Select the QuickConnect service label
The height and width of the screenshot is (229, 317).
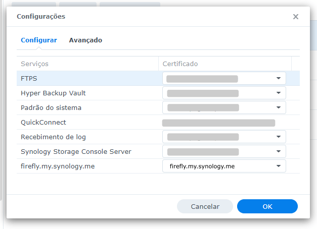click(43, 123)
